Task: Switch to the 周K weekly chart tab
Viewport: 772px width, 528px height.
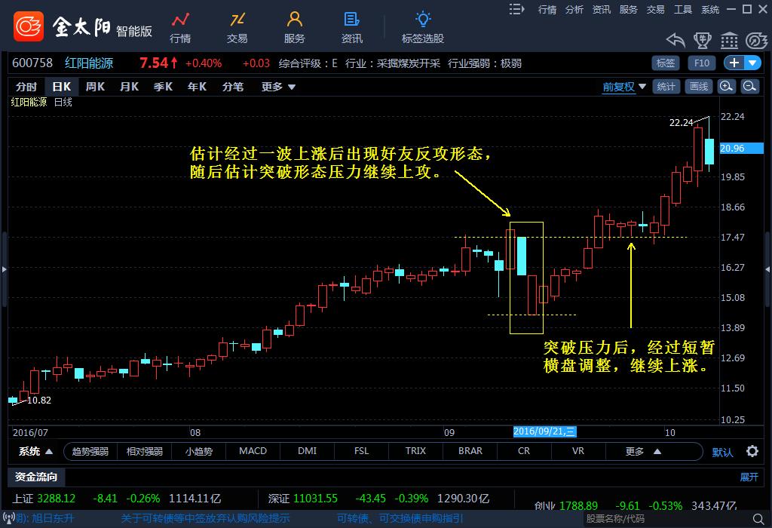Action: 93,87
